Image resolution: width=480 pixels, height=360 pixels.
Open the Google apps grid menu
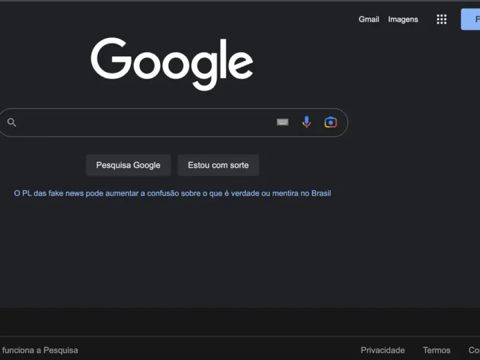click(x=441, y=19)
